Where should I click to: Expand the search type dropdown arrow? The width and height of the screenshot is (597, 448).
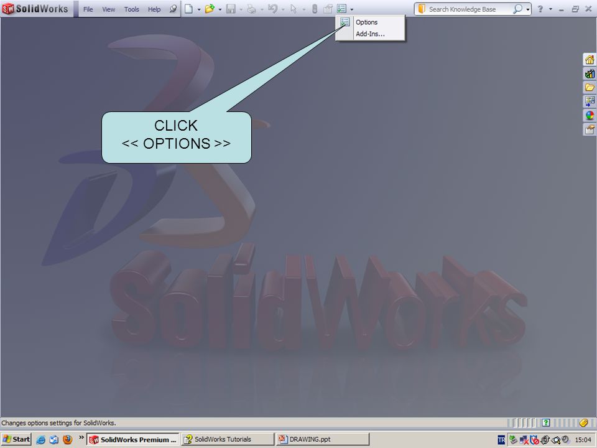pyautogui.click(x=528, y=9)
